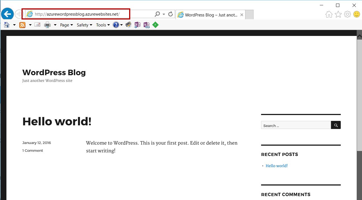Screen dimensions: 362x200
Task: Expand the address bar autocomplete dropdown arrow
Action: click(x=164, y=14)
